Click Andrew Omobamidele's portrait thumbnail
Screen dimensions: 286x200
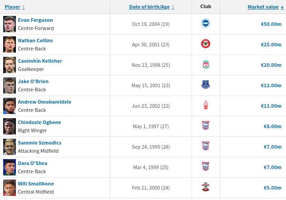pyautogui.click(x=9, y=106)
